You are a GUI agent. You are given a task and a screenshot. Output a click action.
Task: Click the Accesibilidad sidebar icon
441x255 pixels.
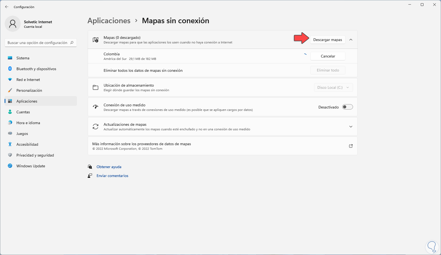pos(10,144)
